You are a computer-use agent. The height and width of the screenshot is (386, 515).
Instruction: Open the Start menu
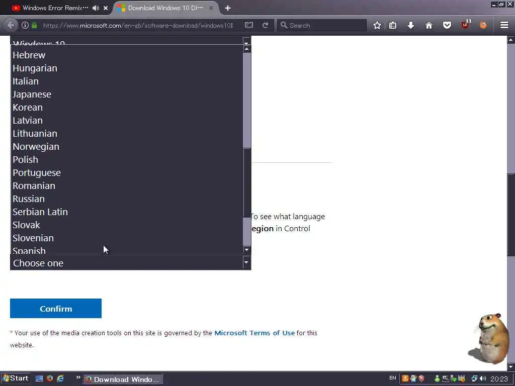tap(16, 378)
